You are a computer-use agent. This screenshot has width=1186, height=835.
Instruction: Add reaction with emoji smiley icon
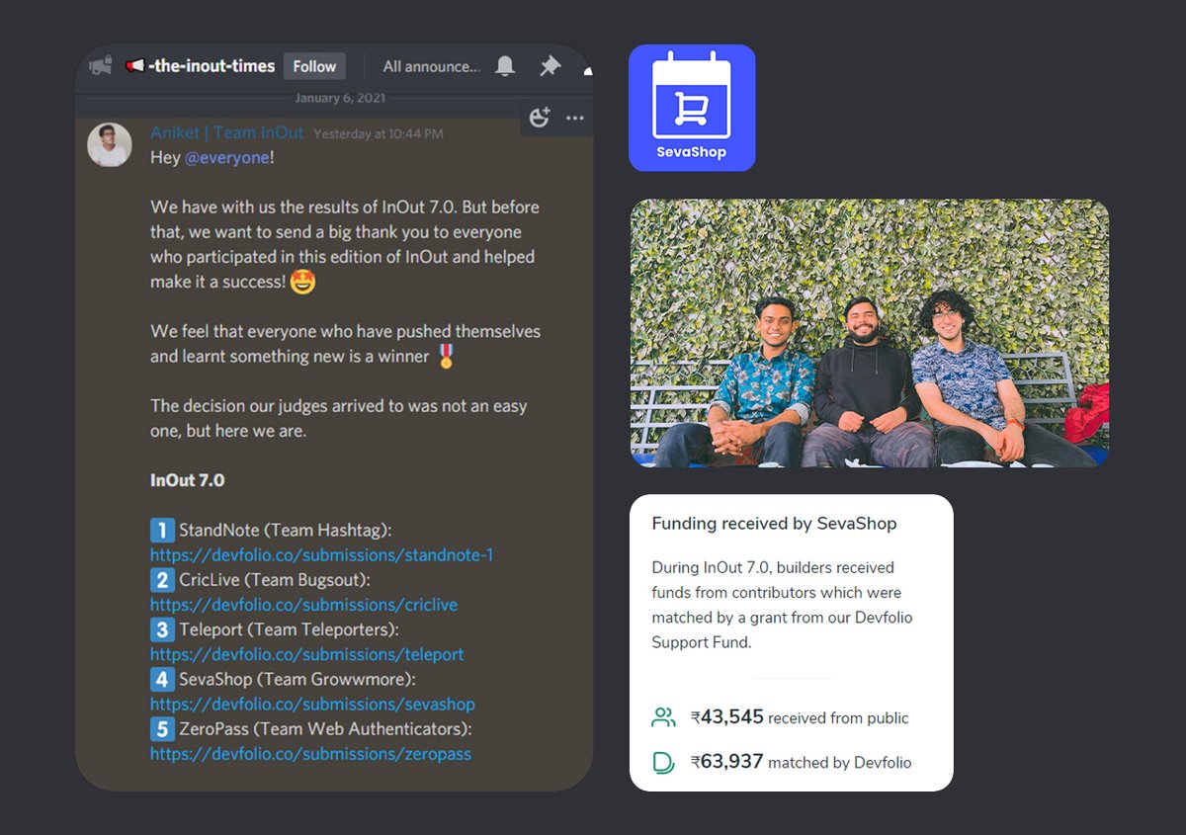tap(539, 118)
